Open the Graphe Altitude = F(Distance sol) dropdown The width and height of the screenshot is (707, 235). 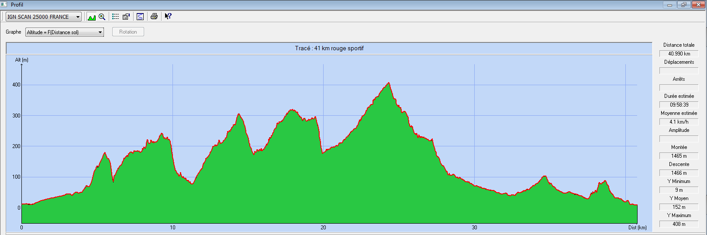(65, 32)
